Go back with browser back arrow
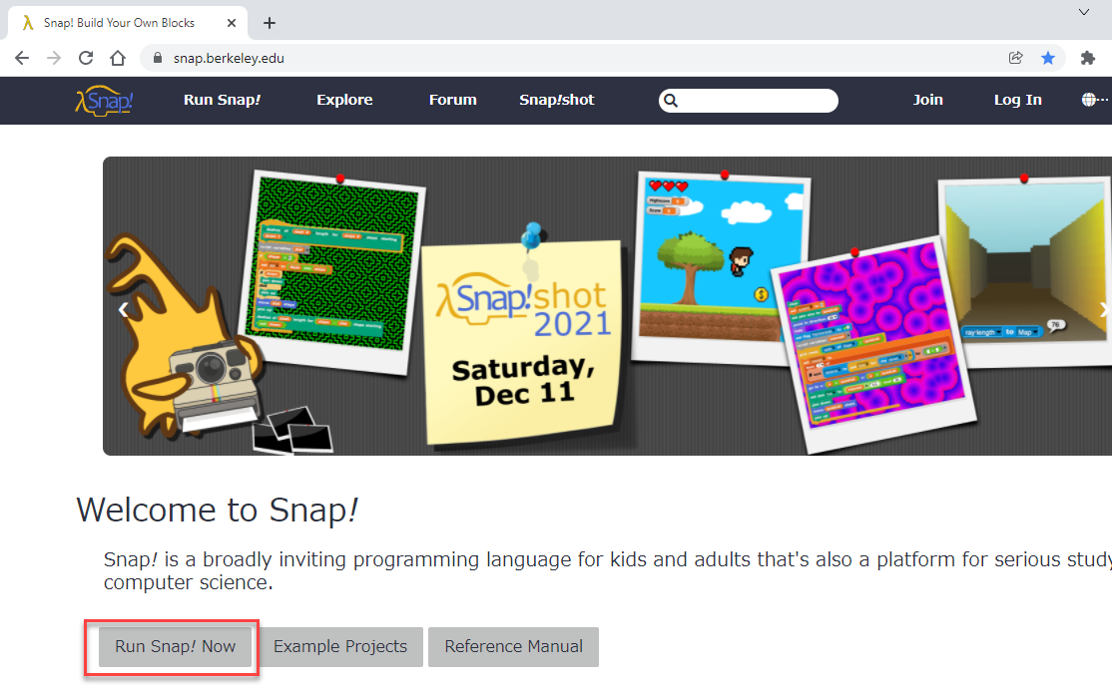This screenshot has width=1112, height=689. point(22,58)
